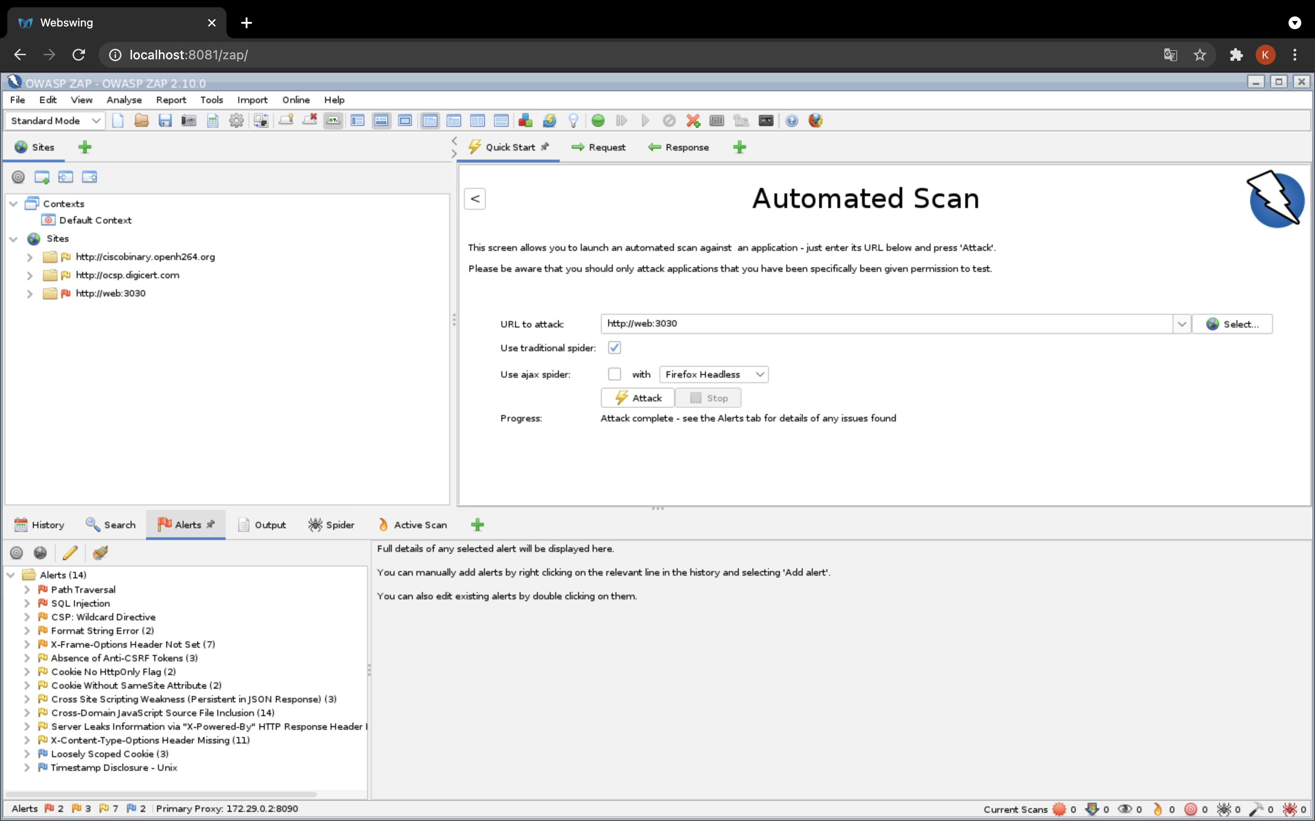Toggle the Alerts panel target scope icon
Image resolution: width=1315 pixels, height=821 pixels.
pos(17,553)
